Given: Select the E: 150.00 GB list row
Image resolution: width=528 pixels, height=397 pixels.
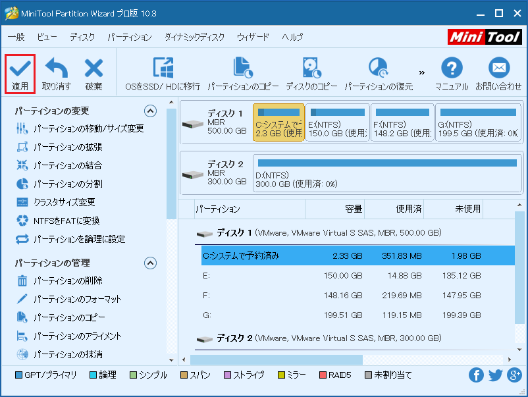Looking at the screenshot, I should click(358, 275).
